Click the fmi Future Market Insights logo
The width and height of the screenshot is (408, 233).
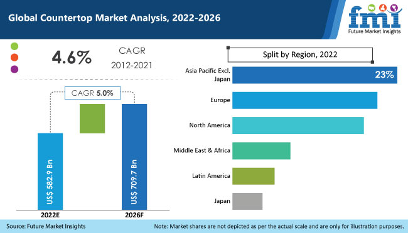tap(375, 19)
